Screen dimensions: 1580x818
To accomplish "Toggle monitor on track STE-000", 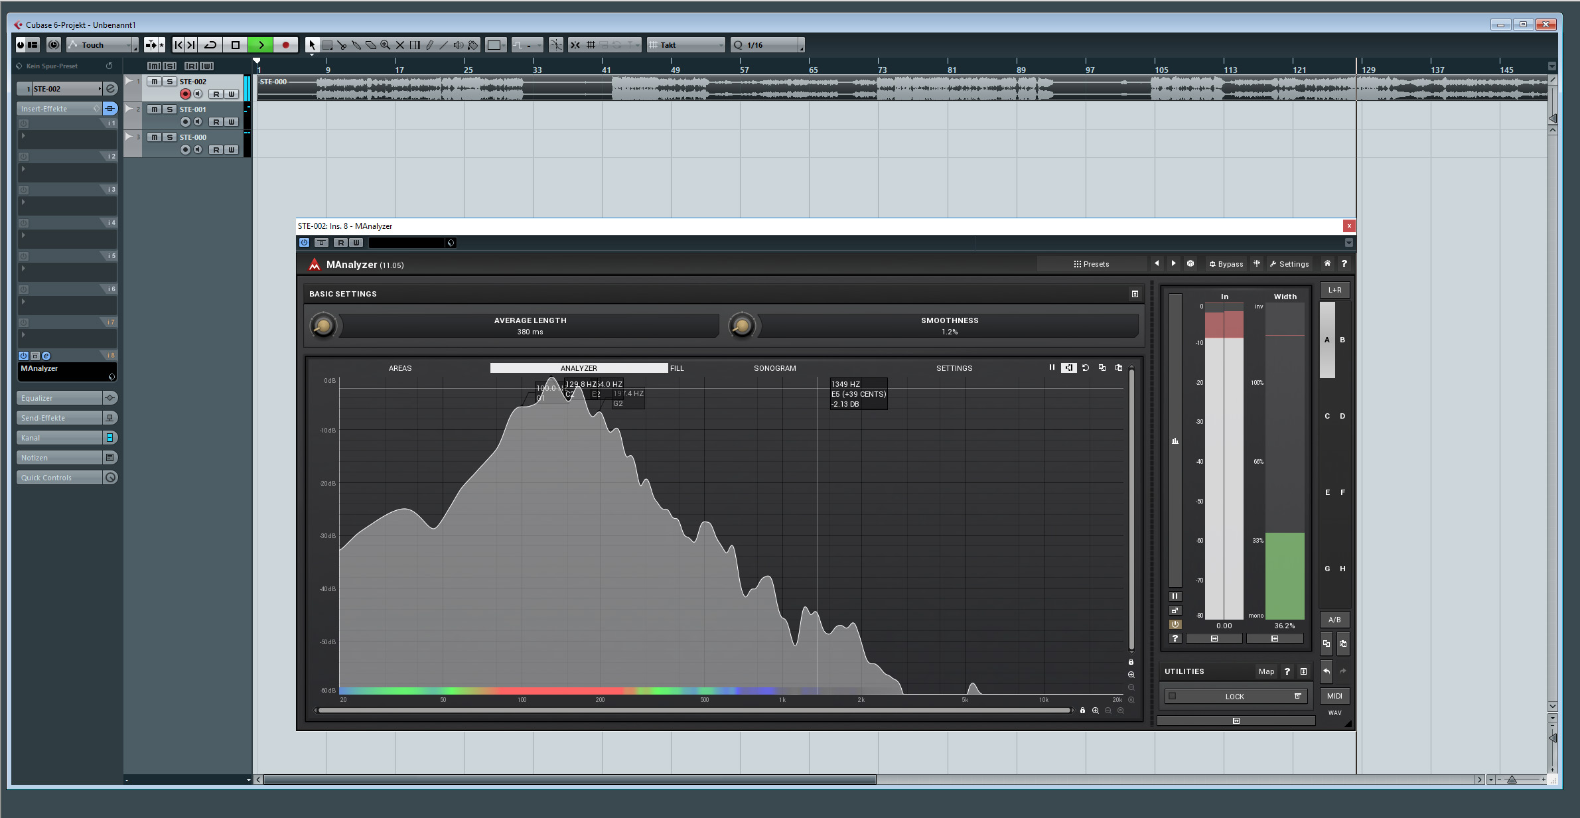I will 197,150.
